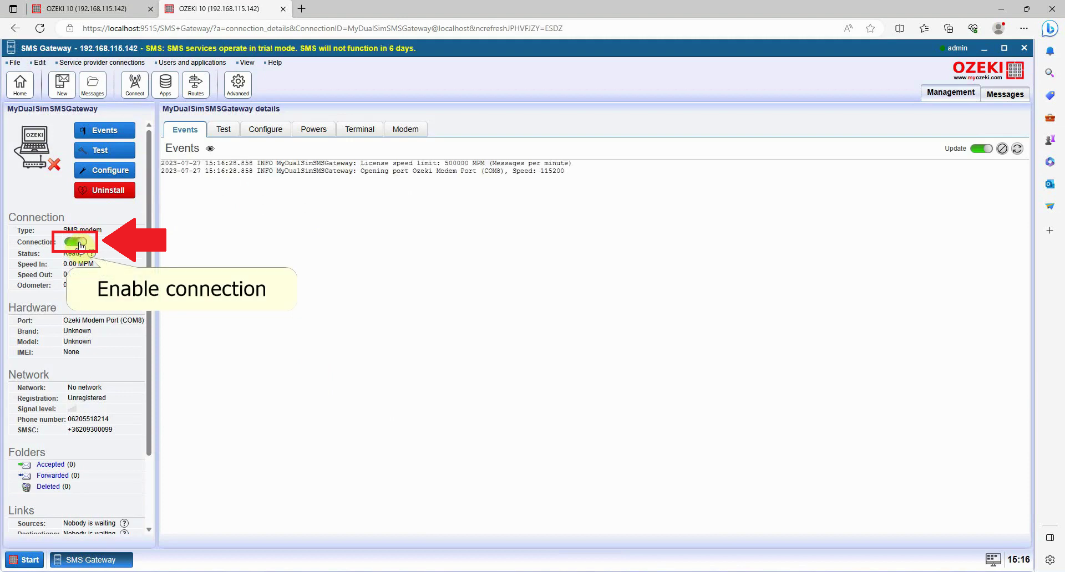
Task: Open browser Collections icon
Action: click(x=949, y=28)
